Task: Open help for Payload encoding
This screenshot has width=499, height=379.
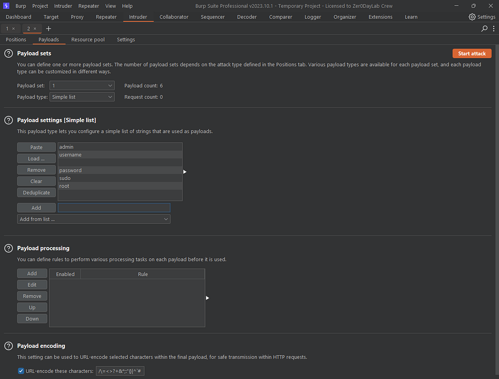Action: point(9,346)
